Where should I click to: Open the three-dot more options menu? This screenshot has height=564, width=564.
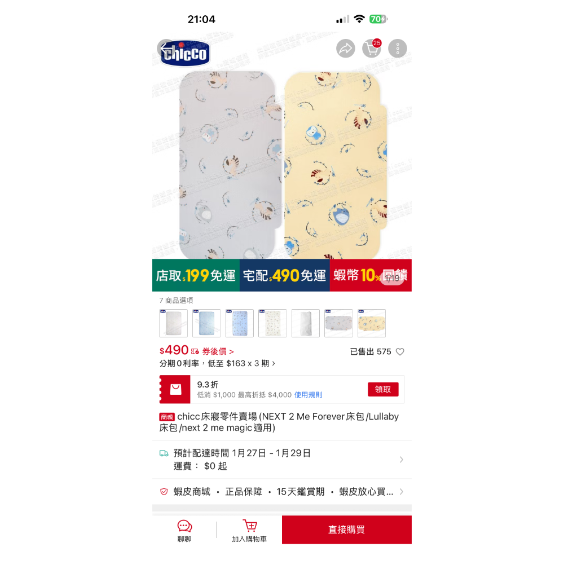coord(398,49)
